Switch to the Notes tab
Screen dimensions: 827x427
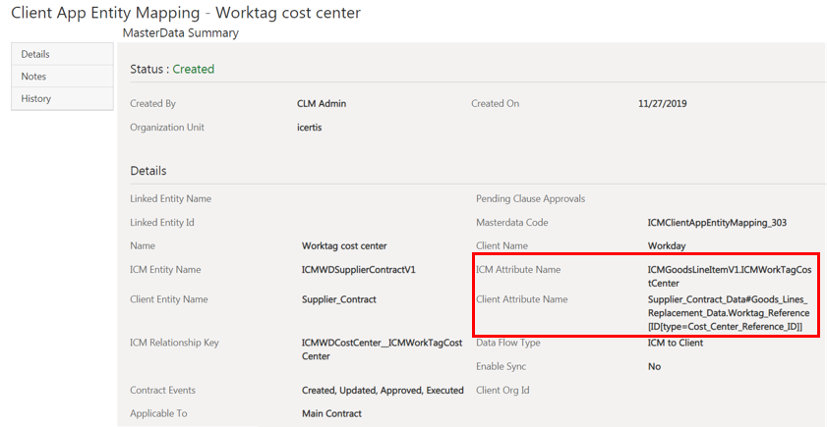(x=33, y=77)
